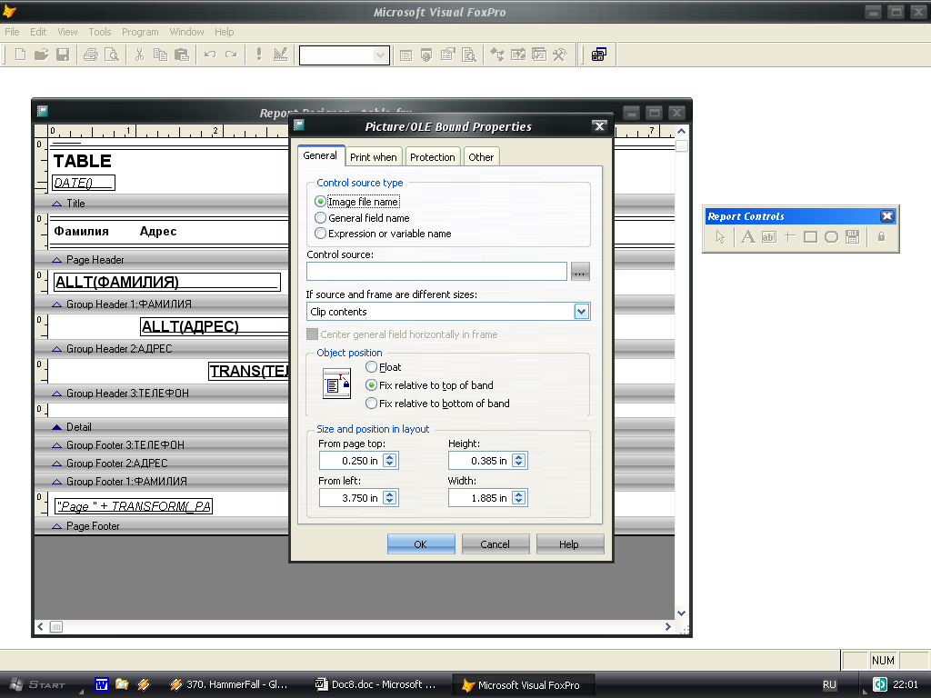Click the New file toolbar icon
This screenshot has width=931, height=698.
pyautogui.click(x=20, y=55)
